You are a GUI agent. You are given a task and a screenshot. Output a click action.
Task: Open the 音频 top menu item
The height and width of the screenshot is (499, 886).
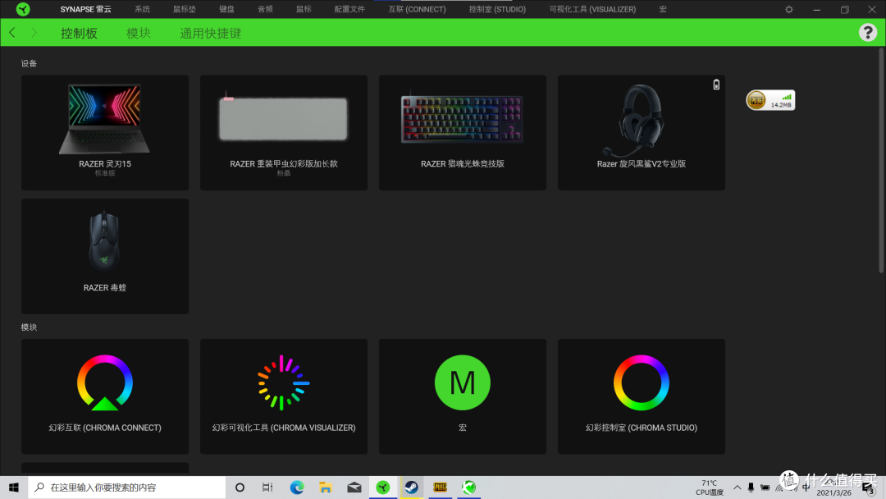click(265, 9)
